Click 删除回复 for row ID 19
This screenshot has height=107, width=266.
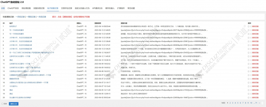[x=255, y=94]
